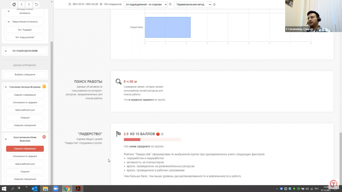Go back with the left arrow icon
The height and width of the screenshot is (192, 342).
(x=22, y=4)
